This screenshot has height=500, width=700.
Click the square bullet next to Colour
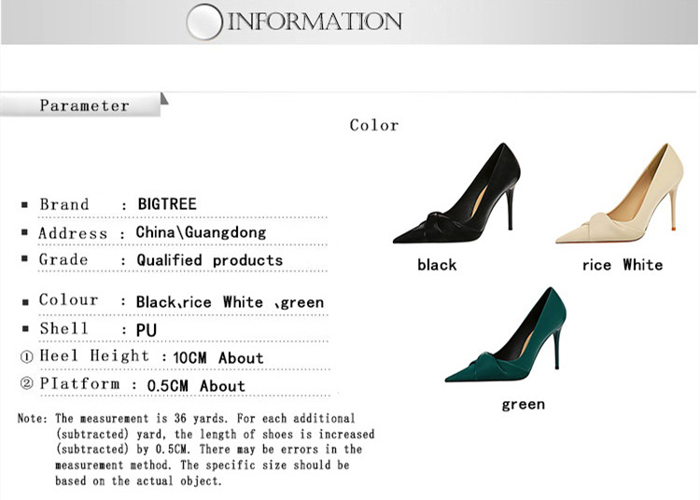coord(25,301)
